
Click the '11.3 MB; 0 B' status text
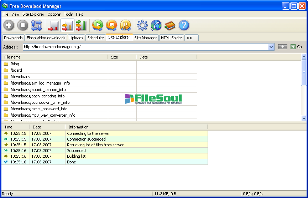(165, 194)
